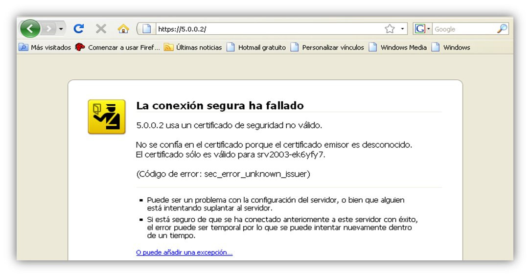The image size is (530, 277).
Task: Click the text mentioning srv2003-ek6yfy7
Action: pos(230,155)
